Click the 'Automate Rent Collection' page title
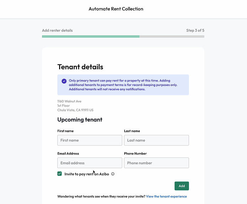247x204 pixels. pos(116,9)
